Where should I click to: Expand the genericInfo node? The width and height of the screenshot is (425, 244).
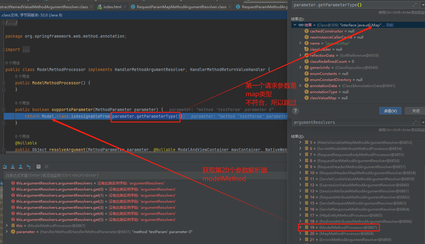(300, 68)
